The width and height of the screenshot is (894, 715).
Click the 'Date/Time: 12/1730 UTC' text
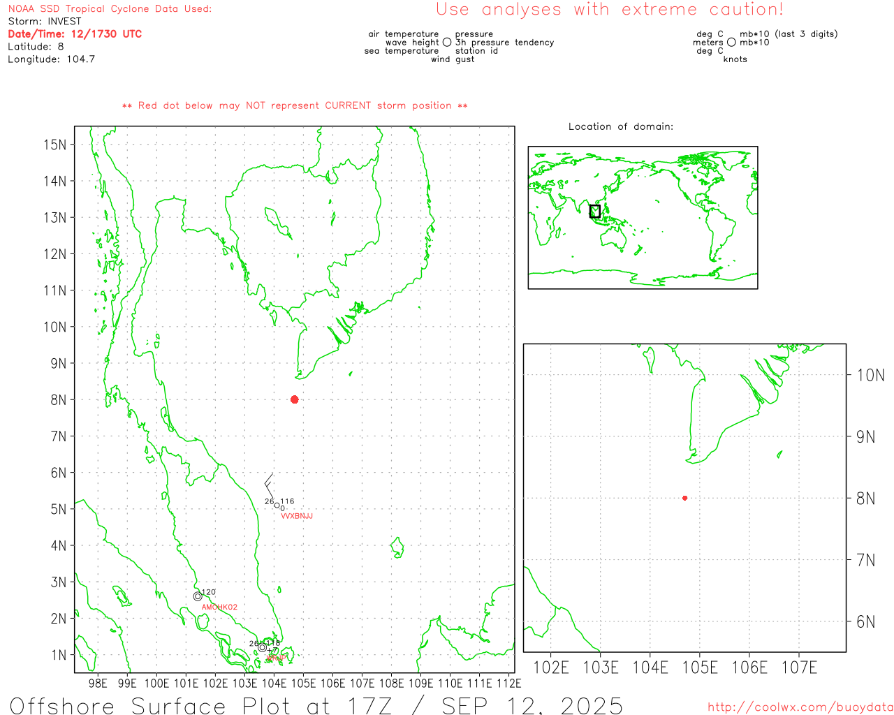click(x=75, y=34)
